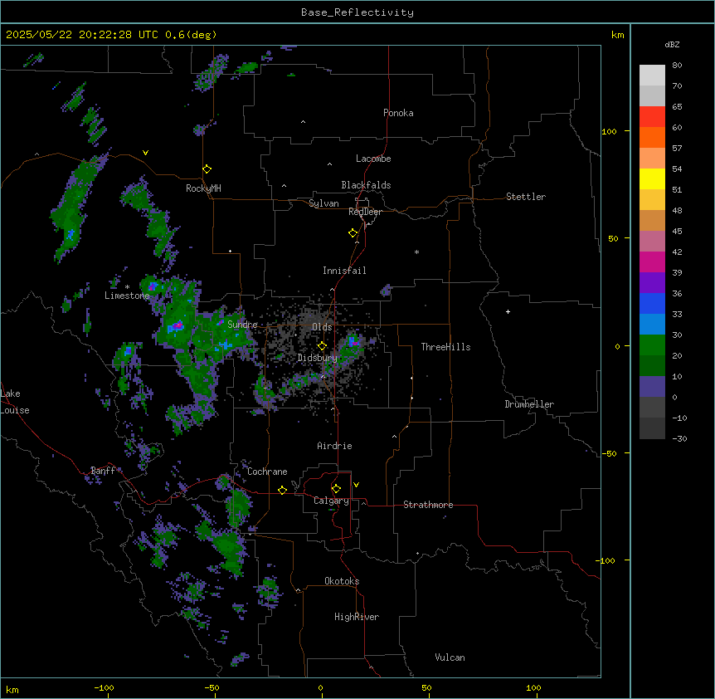Select the -50 tick label on the vertical axis
Viewport: 715px width, 699px height.
[609, 453]
